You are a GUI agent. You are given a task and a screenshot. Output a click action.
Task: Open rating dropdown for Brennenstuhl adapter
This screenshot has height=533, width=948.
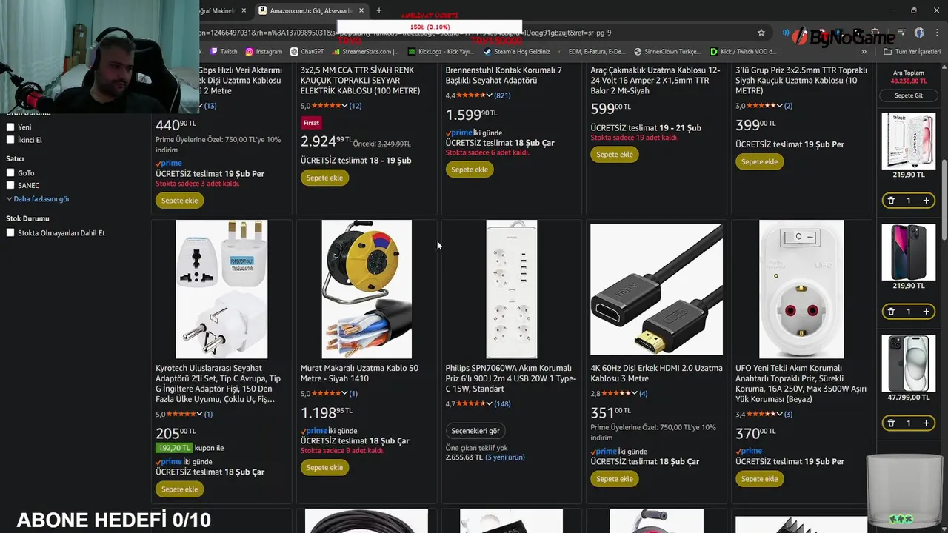pos(489,95)
